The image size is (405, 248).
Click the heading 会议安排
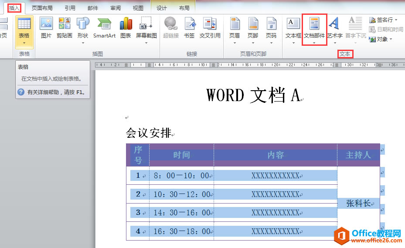[149, 133]
